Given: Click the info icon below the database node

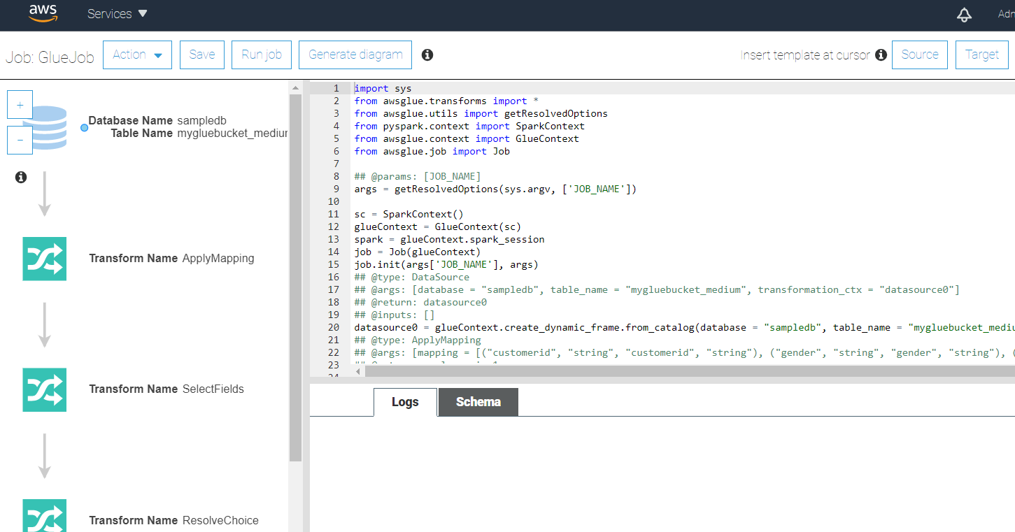Looking at the screenshot, I should click(x=21, y=178).
